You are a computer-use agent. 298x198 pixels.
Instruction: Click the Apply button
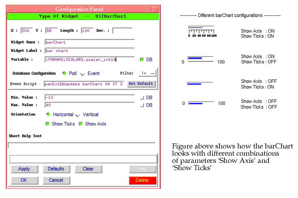[24, 169]
